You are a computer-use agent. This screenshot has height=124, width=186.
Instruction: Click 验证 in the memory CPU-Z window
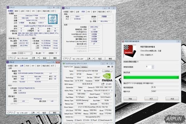pos(100,59)
